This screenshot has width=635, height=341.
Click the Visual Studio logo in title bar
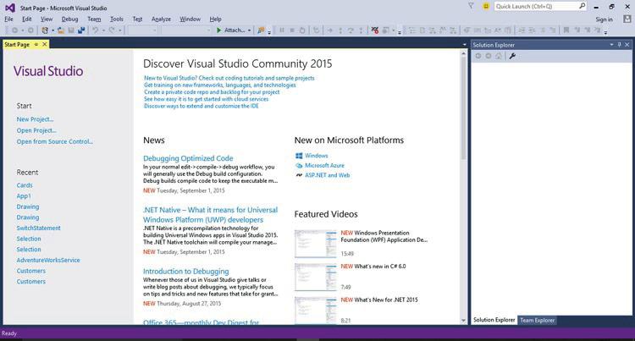tap(10, 8)
